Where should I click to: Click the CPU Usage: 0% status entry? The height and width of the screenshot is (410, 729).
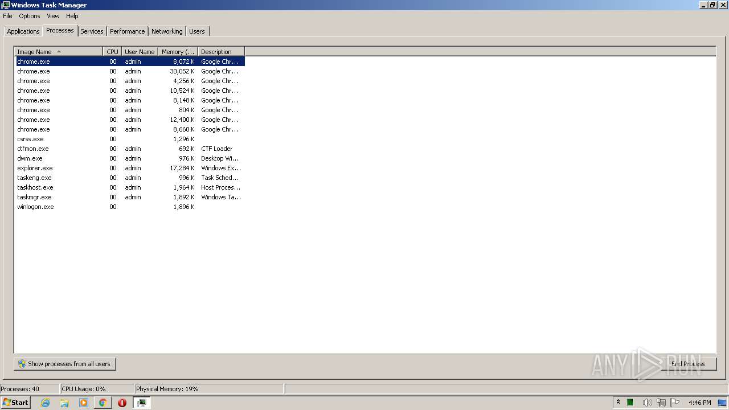[x=84, y=389]
